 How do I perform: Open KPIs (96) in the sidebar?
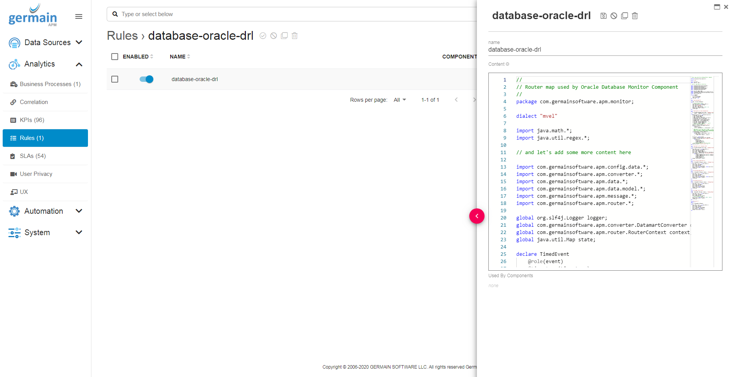point(32,120)
